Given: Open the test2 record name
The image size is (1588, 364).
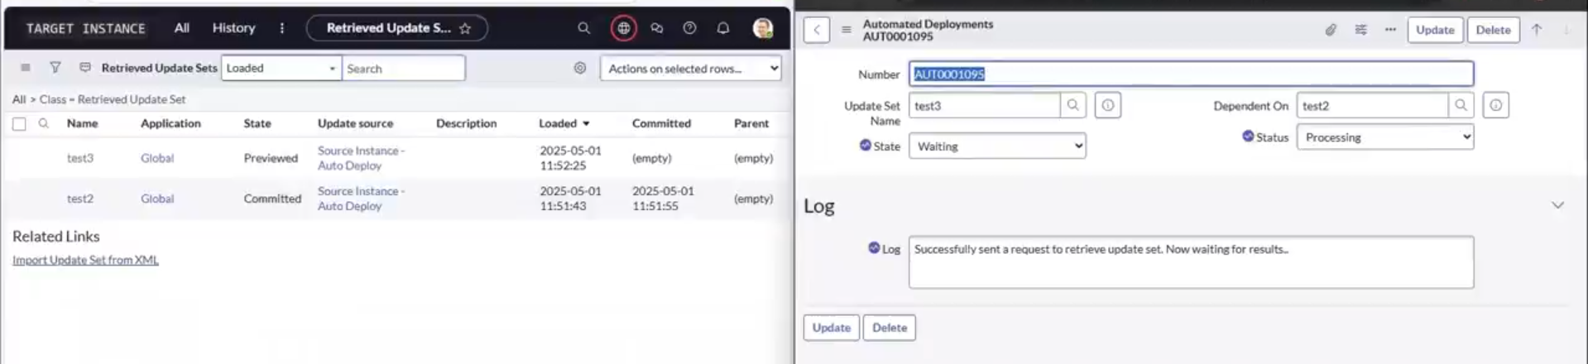Looking at the screenshot, I should (80, 199).
